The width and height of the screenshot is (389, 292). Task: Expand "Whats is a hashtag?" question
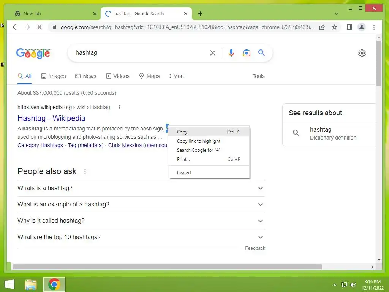coord(141,188)
